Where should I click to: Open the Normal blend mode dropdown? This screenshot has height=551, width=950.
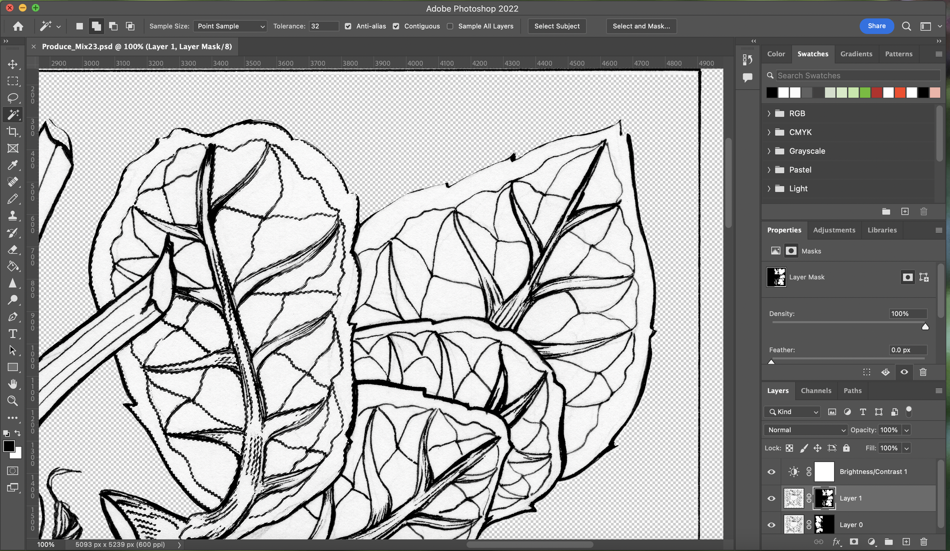(806, 430)
